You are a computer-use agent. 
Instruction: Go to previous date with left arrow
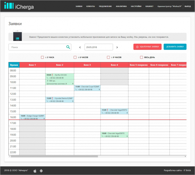coord(80,47)
